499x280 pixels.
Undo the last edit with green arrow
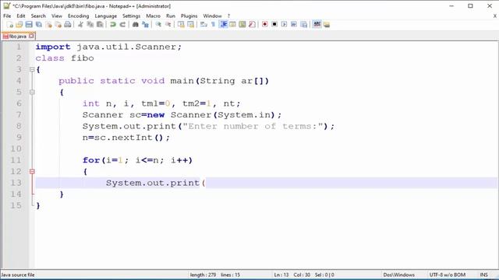[x=112, y=24]
